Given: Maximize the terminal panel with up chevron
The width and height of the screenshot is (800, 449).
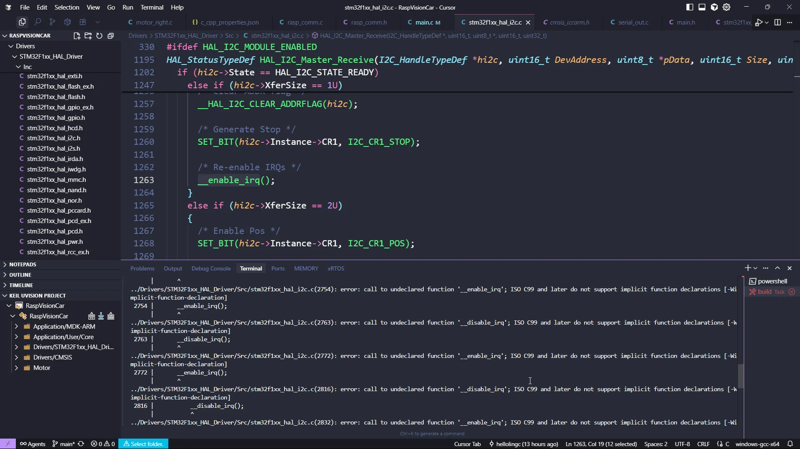Looking at the screenshot, I should click(x=777, y=268).
